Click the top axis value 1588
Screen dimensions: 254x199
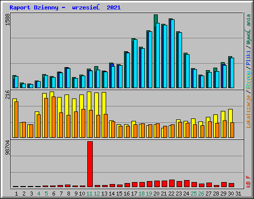(7, 20)
